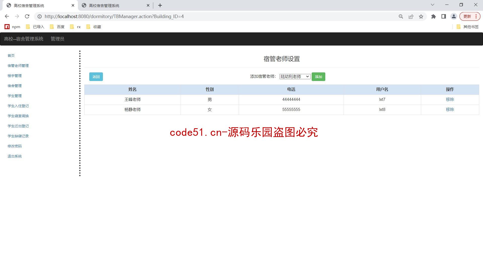Screen dimensions: 483x259
Task: Toggle the browser side panel
Action: tap(444, 16)
